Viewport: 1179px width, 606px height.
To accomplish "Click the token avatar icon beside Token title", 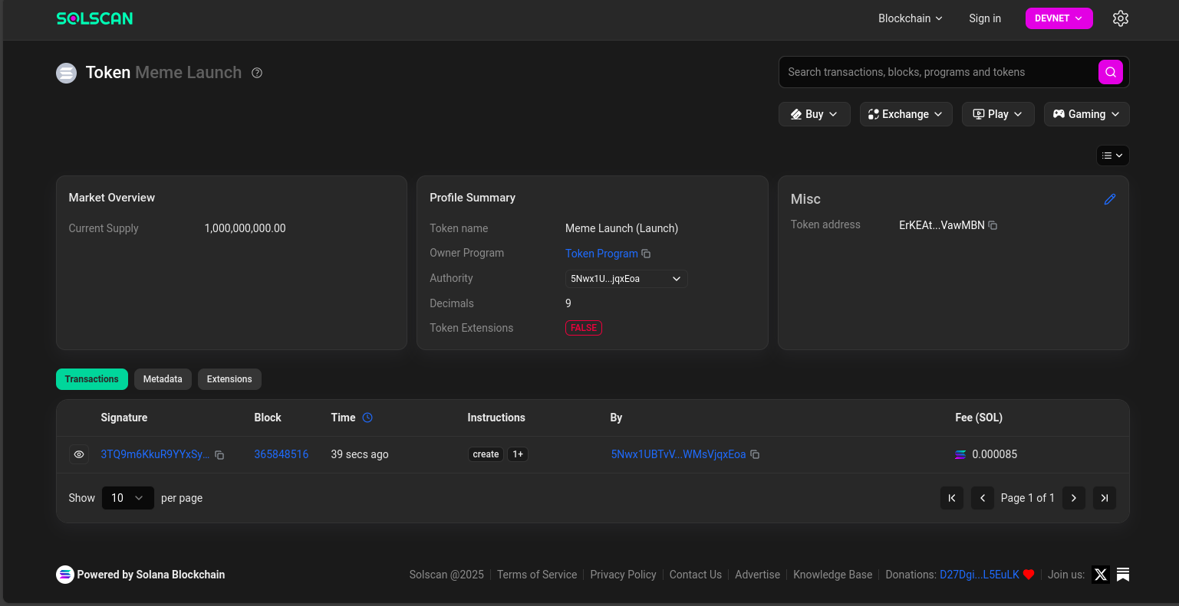I will pyautogui.click(x=67, y=73).
